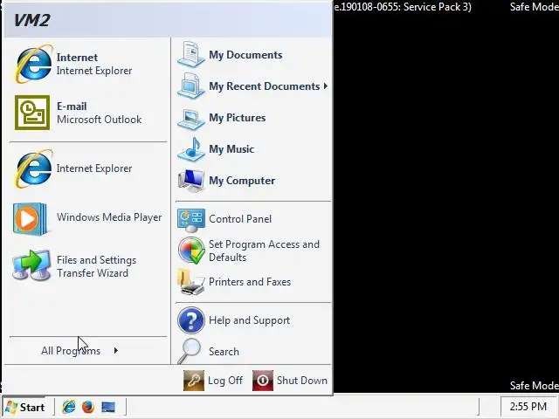The image size is (559, 419).
Task: Click the VM2 user name header
Action: [31, 20]
